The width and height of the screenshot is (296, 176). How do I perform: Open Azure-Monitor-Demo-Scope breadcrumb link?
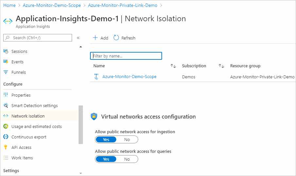pyautogui.click(x=52, y=5)
